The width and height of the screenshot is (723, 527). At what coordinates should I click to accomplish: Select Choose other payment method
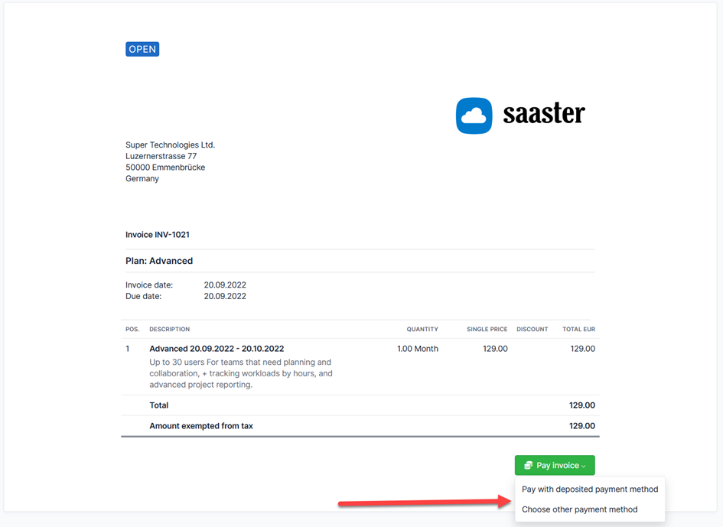pyautogui.click(x=579, y=509)
